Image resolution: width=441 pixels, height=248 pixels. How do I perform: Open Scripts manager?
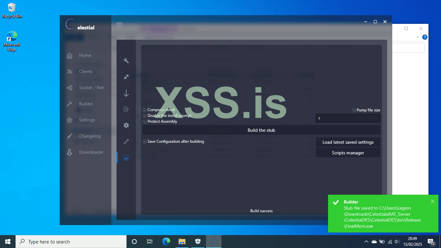click(348, 152)
